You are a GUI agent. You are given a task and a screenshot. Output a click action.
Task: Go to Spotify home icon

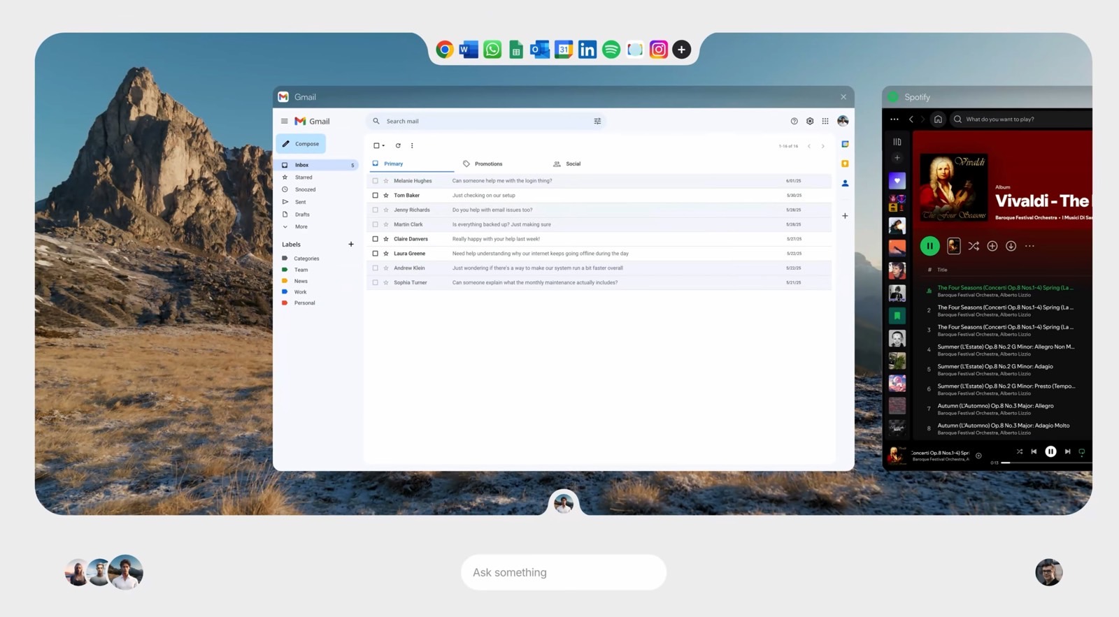pyautogui.click(x=938, y=119)
